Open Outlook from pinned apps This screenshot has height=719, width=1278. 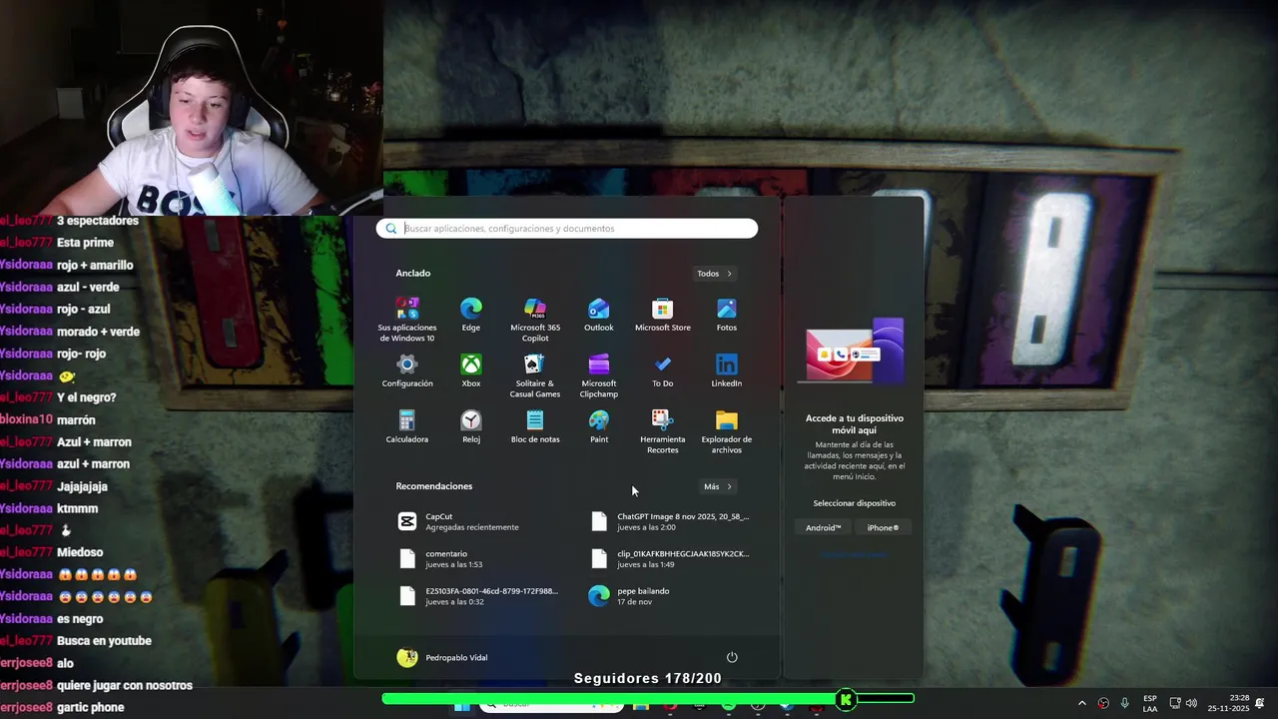click(599, 316)
